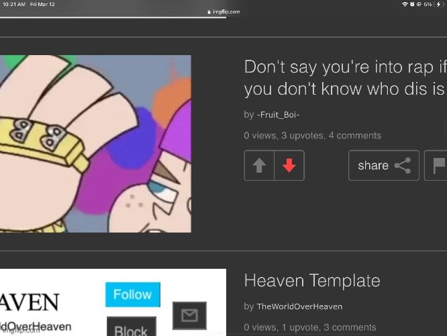Image resolution: width=447 pixels, height=336 pixels.
Task: Open the Heaven Template image thumbnail
Action: [x=113, y=302]
